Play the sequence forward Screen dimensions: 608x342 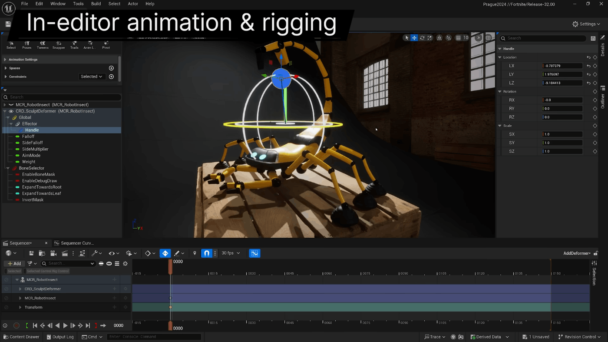tap(65, 325)
